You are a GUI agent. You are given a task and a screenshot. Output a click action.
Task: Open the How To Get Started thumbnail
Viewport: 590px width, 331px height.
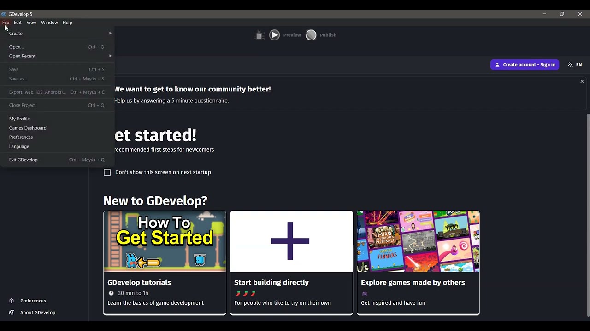pos(165,241)
